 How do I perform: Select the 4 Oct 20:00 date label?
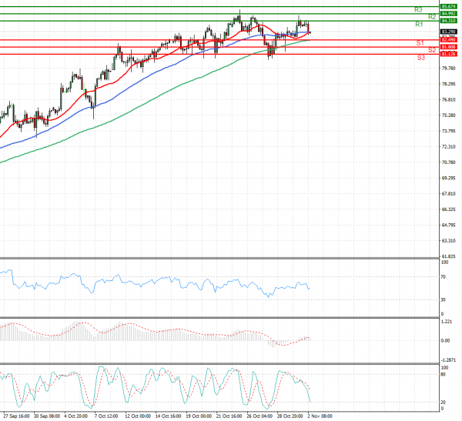(x=76, y=416)
